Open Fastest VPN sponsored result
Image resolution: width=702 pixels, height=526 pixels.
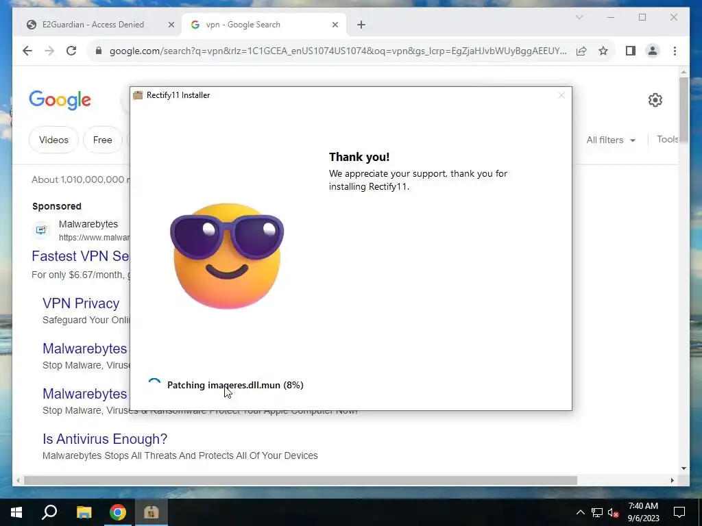[x=81, y=256]
